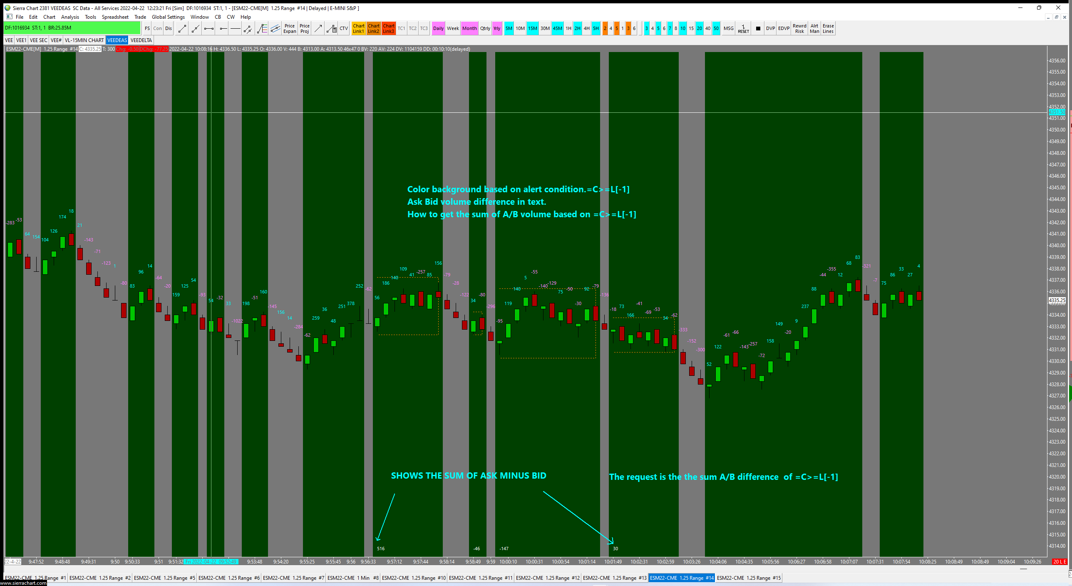Select the Fibonacci retracement tool icon

pyautogui.click(x=262, y=28)
